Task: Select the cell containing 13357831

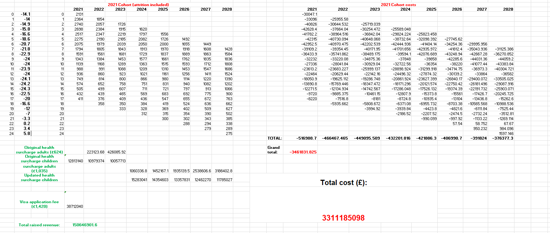Action: [x=182, y=180]
